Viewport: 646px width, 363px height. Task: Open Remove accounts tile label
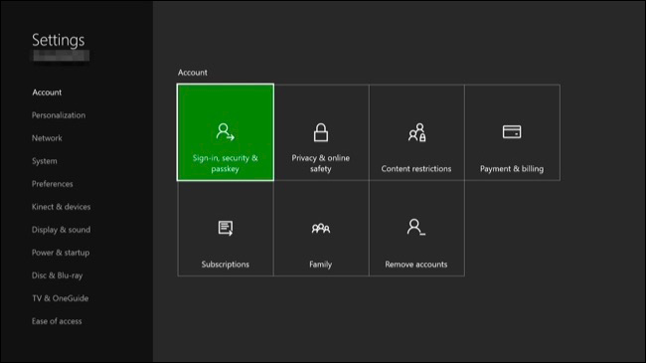point(416,265)
